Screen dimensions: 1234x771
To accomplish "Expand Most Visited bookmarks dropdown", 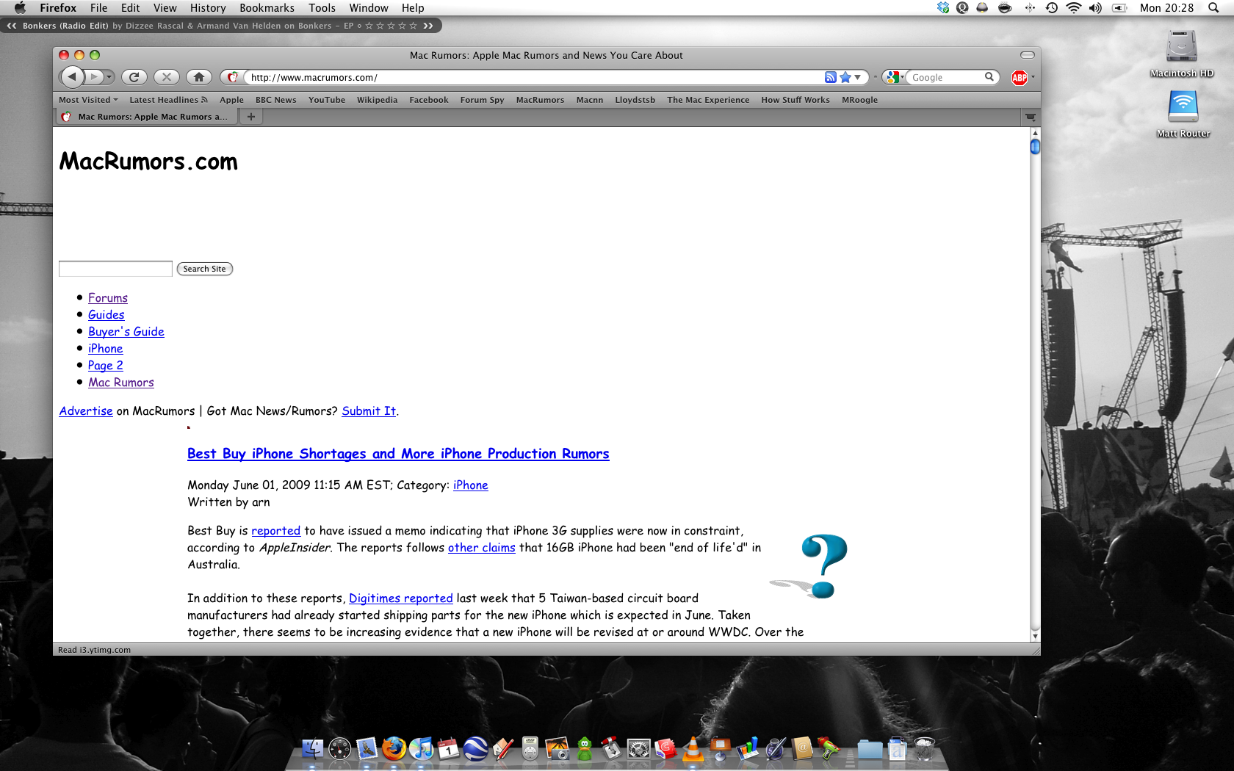I will [88, 100].
